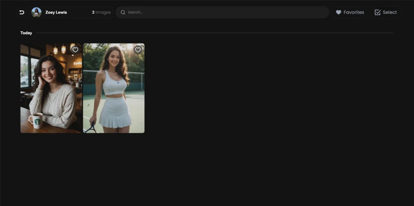Image resolution: width=414 pixels, height=206 pixels.
Task: Click the Zoey Lewis name
Action: 56,12
